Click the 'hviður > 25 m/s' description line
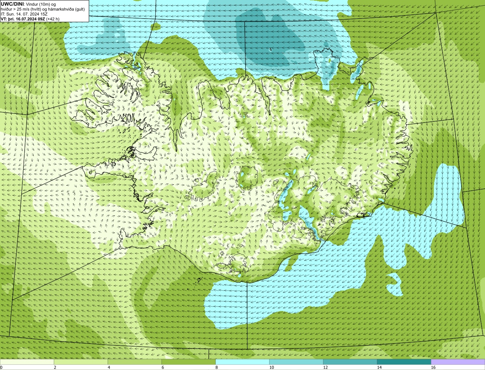The width and height of the screenshot is (485, 370). pos(43,9)
